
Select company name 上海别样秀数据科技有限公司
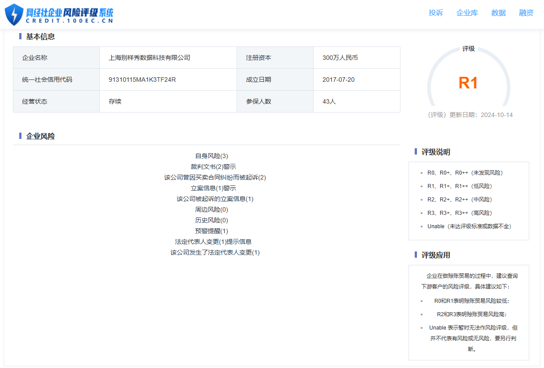[x=149, y=58]
